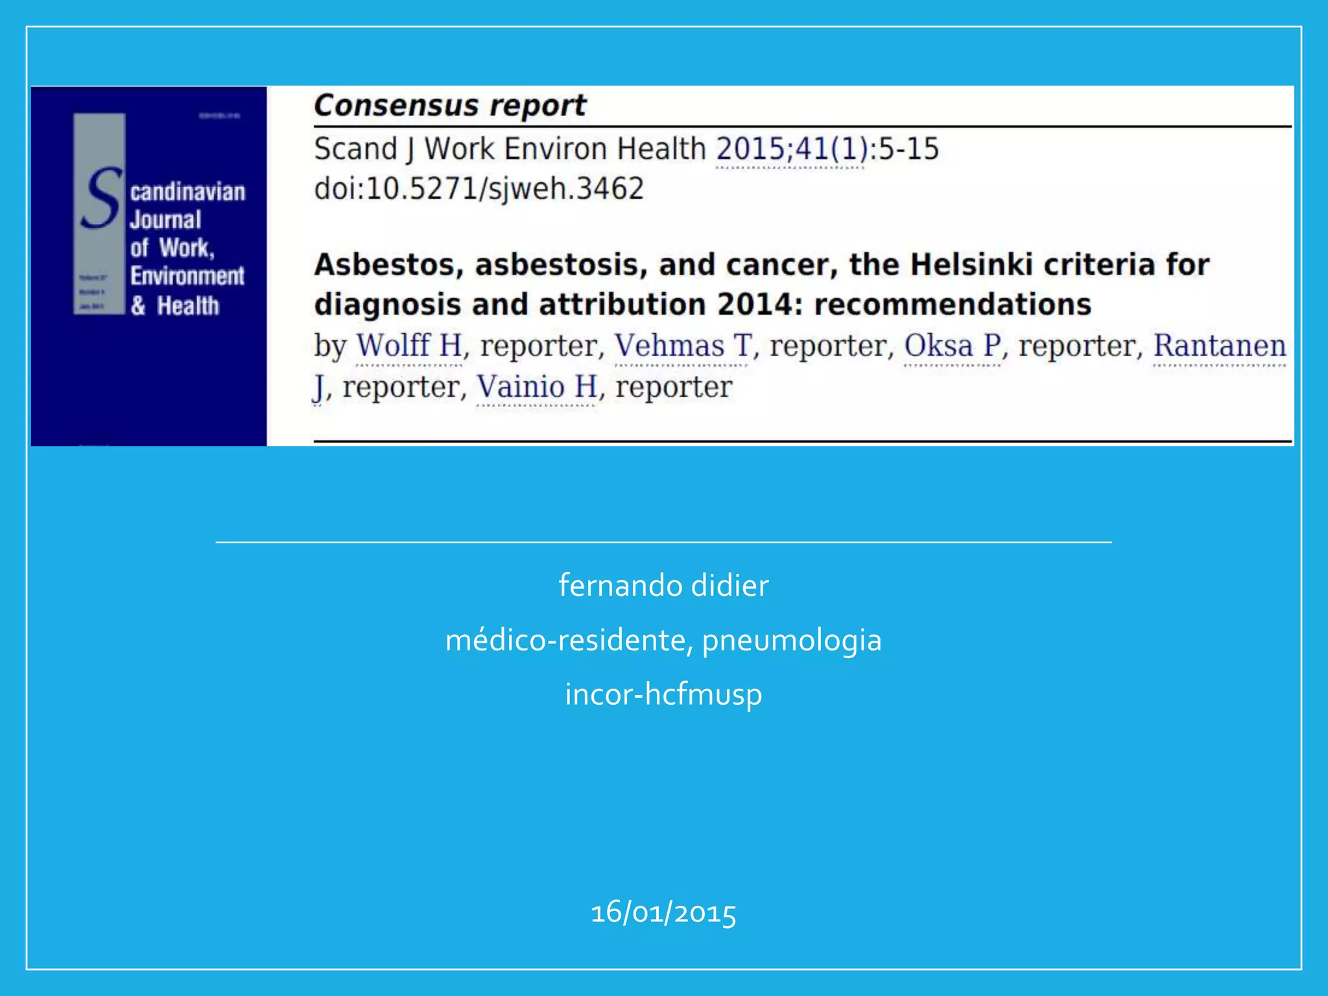Click the large S logo on cover
Screen dimensions: 1328x996
(102, 198)
